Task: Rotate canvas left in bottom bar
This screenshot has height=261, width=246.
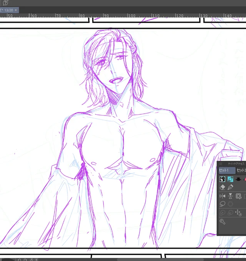Action: (x=19, y=260)
